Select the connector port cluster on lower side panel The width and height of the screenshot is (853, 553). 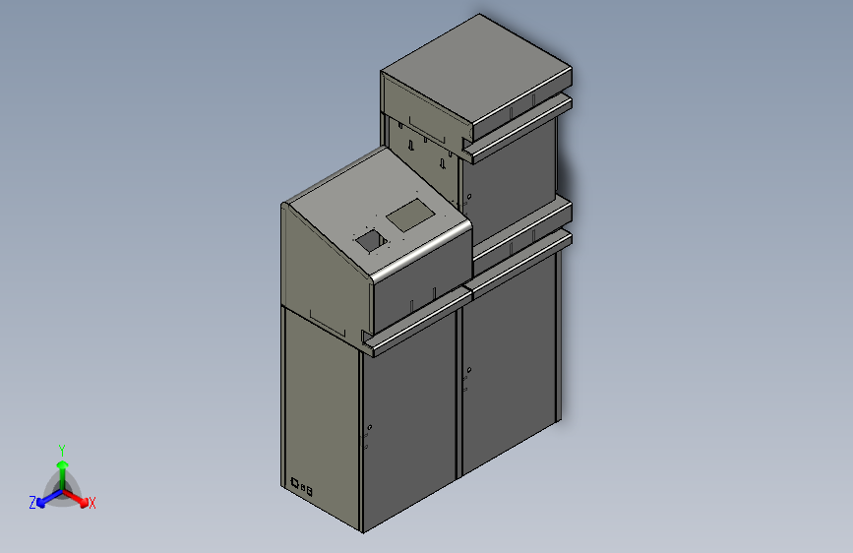pos(301,487)
